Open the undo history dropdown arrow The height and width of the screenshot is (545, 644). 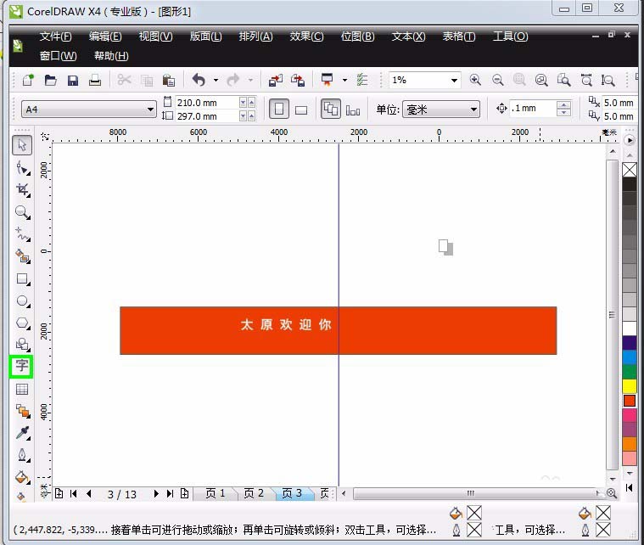point(216,80)
